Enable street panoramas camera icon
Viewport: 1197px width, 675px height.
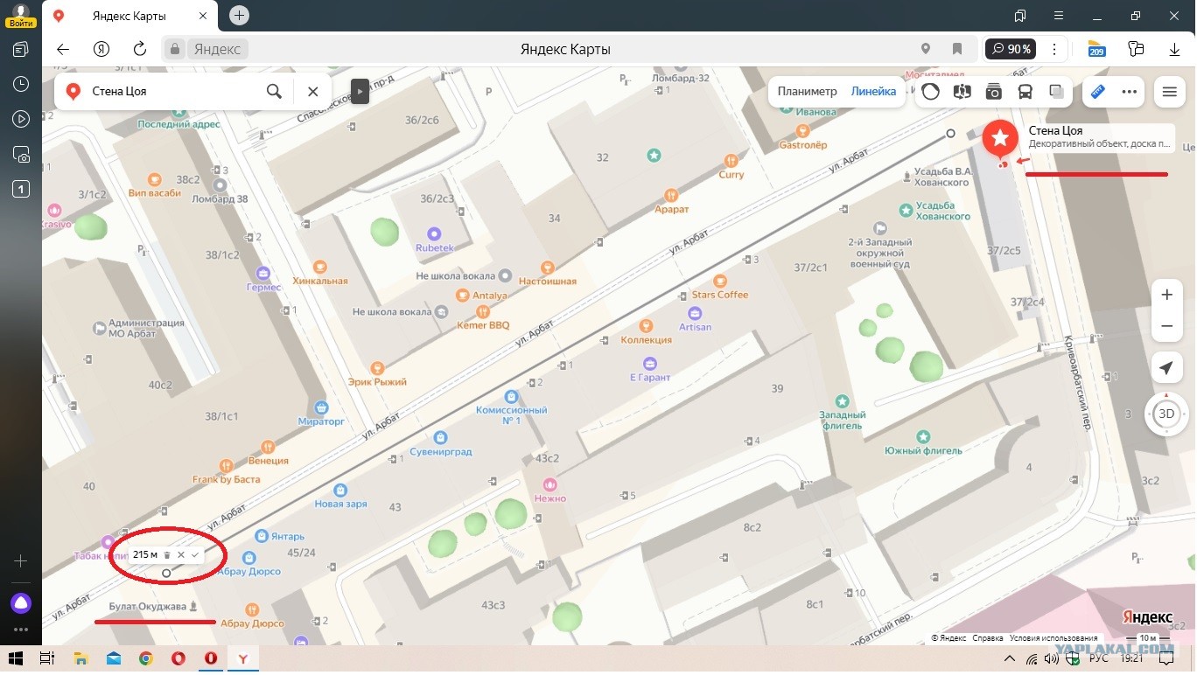tap(993, 91)
